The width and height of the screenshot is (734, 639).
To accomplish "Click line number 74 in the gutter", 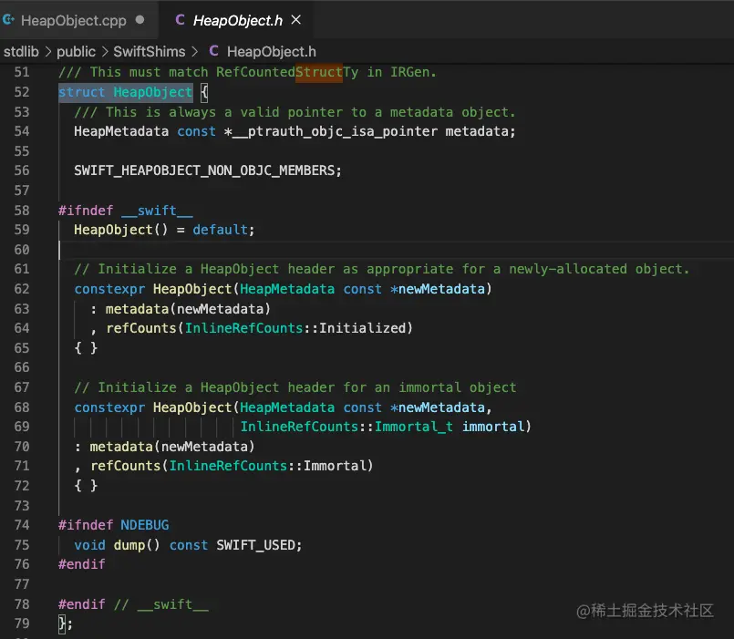I will (22, 525).
